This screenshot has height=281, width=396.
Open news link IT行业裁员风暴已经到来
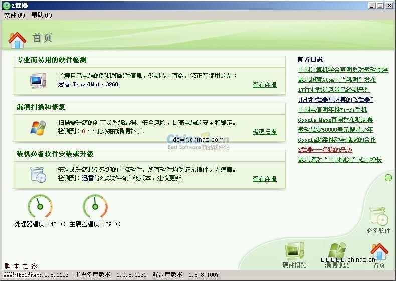334,89
